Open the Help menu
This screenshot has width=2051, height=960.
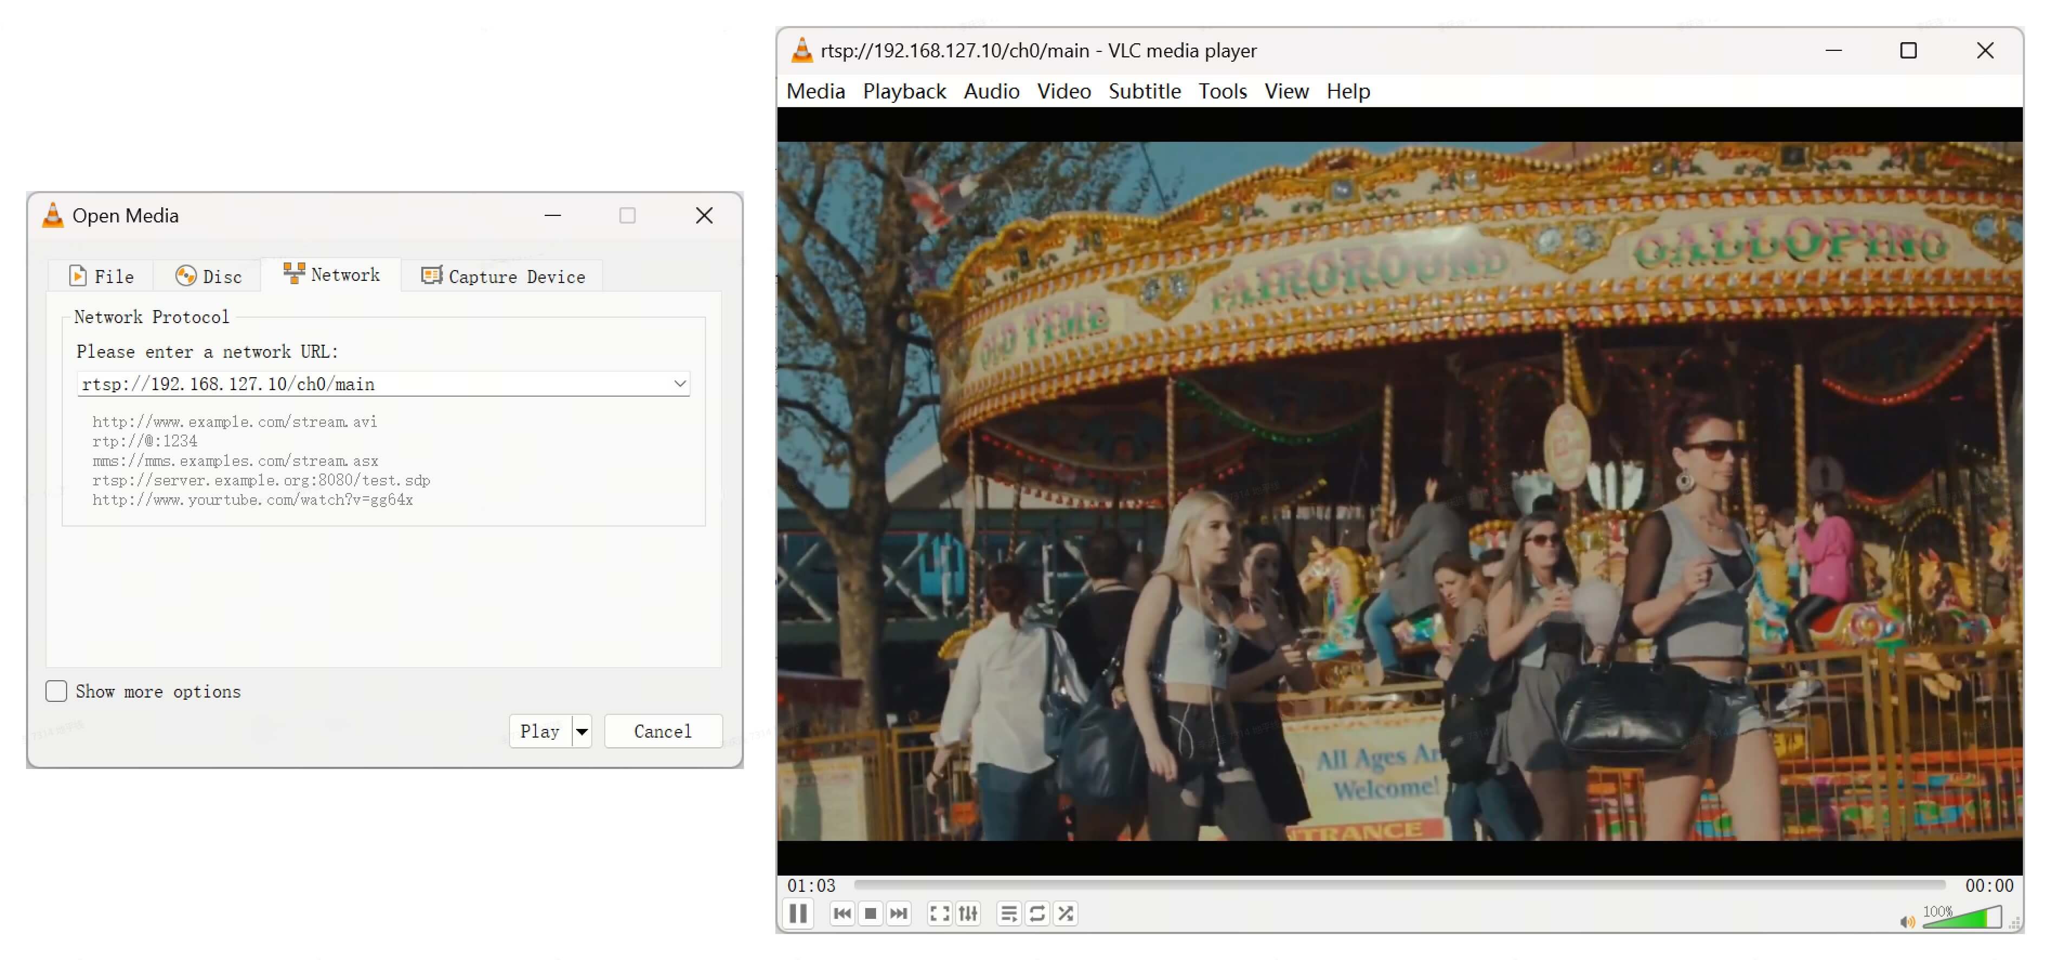[x=1348, y=91]
